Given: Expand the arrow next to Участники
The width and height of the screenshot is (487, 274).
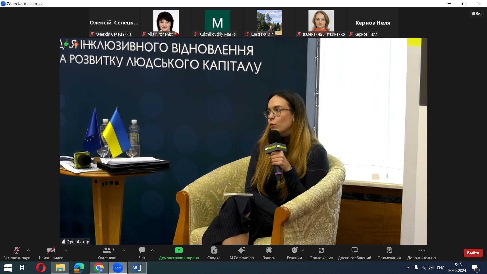Looking at the screenshot, I should [124, 250].
